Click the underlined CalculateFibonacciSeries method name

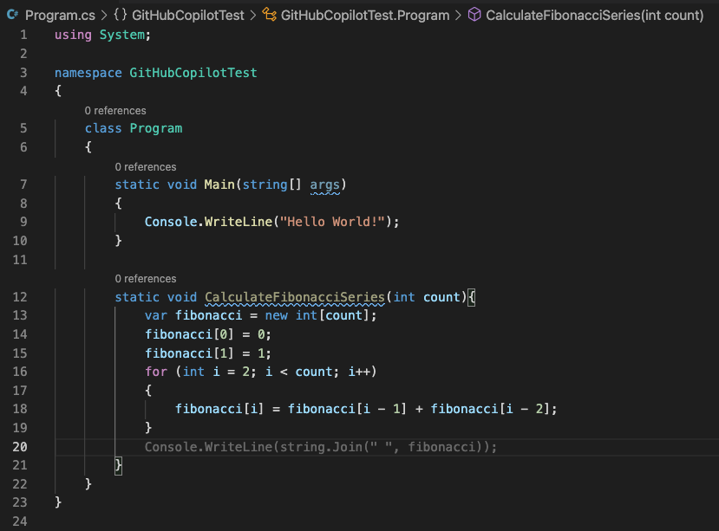coord(294,297)
